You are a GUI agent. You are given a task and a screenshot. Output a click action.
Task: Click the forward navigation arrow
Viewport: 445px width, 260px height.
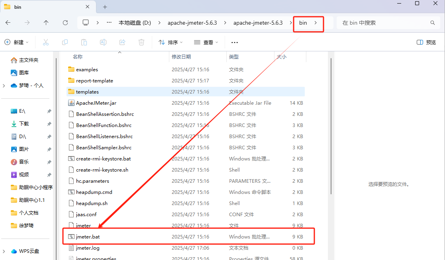[27, 23]
